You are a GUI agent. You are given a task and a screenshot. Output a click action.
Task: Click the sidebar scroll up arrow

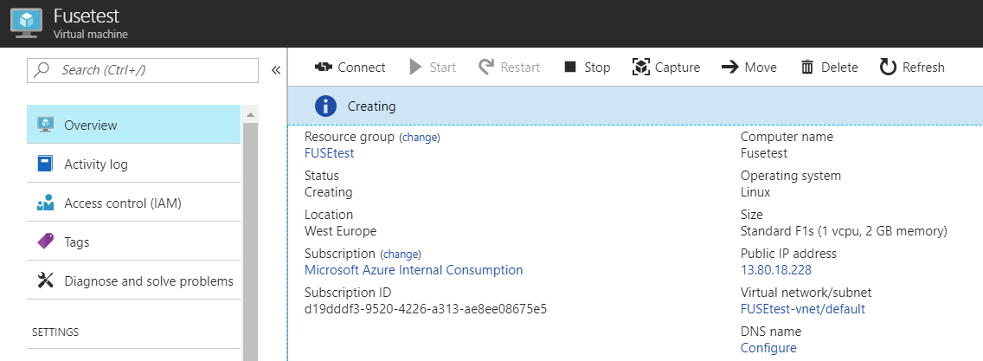(250, 115)
